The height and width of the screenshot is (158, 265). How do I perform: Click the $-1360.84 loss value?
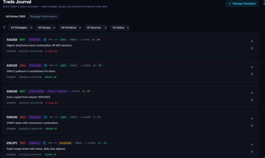[52, 103]
